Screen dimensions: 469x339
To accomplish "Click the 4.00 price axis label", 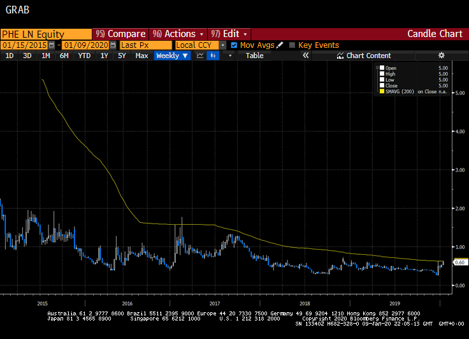I will coord(460,132).
